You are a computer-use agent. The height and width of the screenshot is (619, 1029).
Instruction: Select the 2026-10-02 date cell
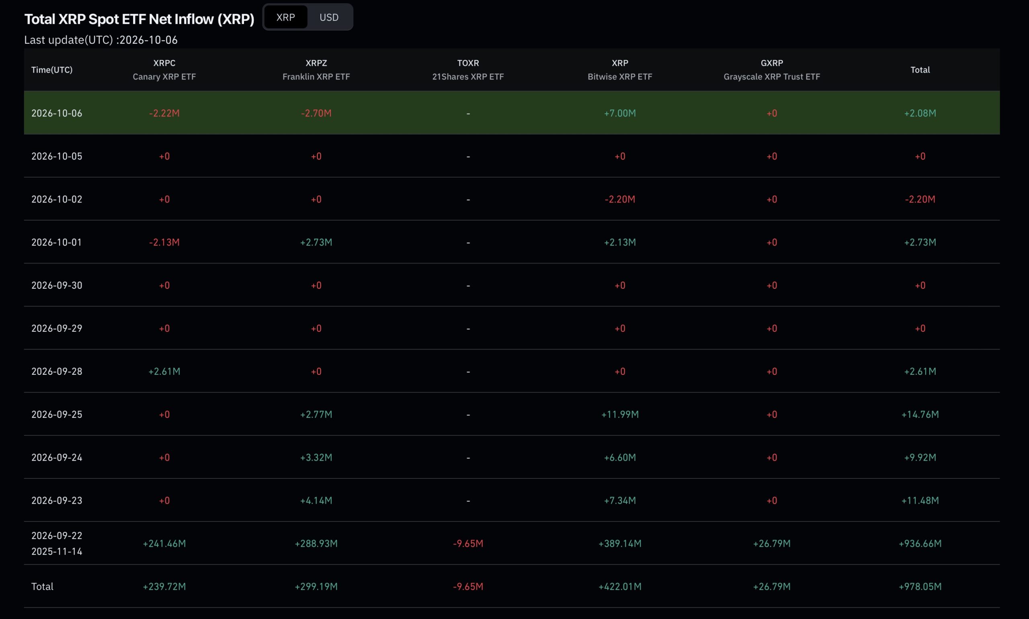tap(57, 199)
